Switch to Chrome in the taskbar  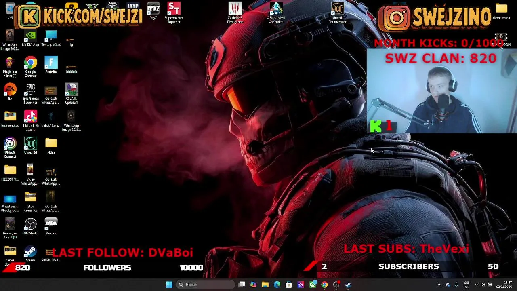point(324,285)
